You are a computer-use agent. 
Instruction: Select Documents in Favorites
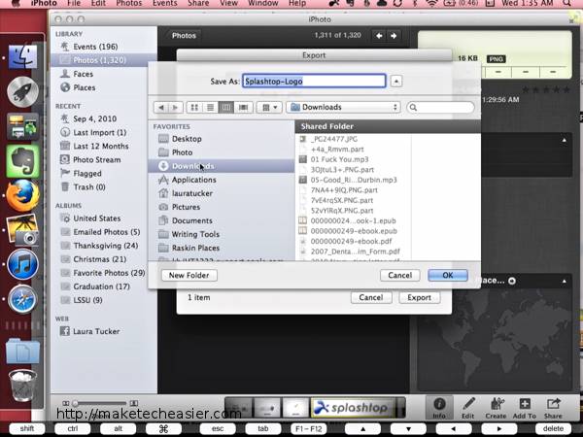(222, 220)
